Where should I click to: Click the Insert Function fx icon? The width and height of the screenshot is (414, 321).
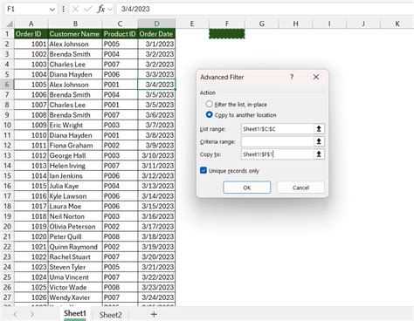(100, 9)
